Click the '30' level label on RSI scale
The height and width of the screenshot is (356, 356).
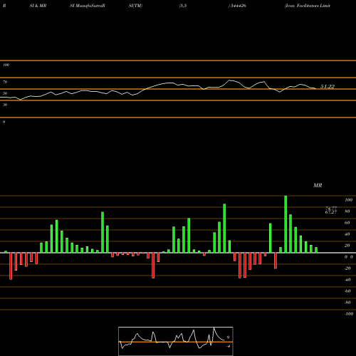(x=5, y=105)
